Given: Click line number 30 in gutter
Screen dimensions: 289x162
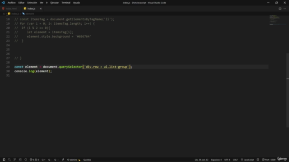Looking at the screenshot, I should coord(8,71).
